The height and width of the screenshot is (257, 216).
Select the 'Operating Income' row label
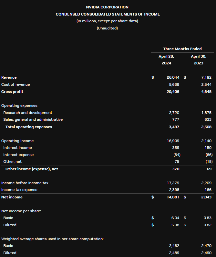17,141
